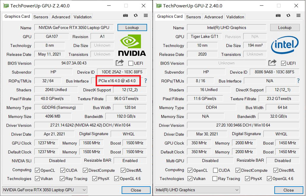Click Lookup button for RTX 3050
The image size is (306, 196).
(x=132, y=27)
